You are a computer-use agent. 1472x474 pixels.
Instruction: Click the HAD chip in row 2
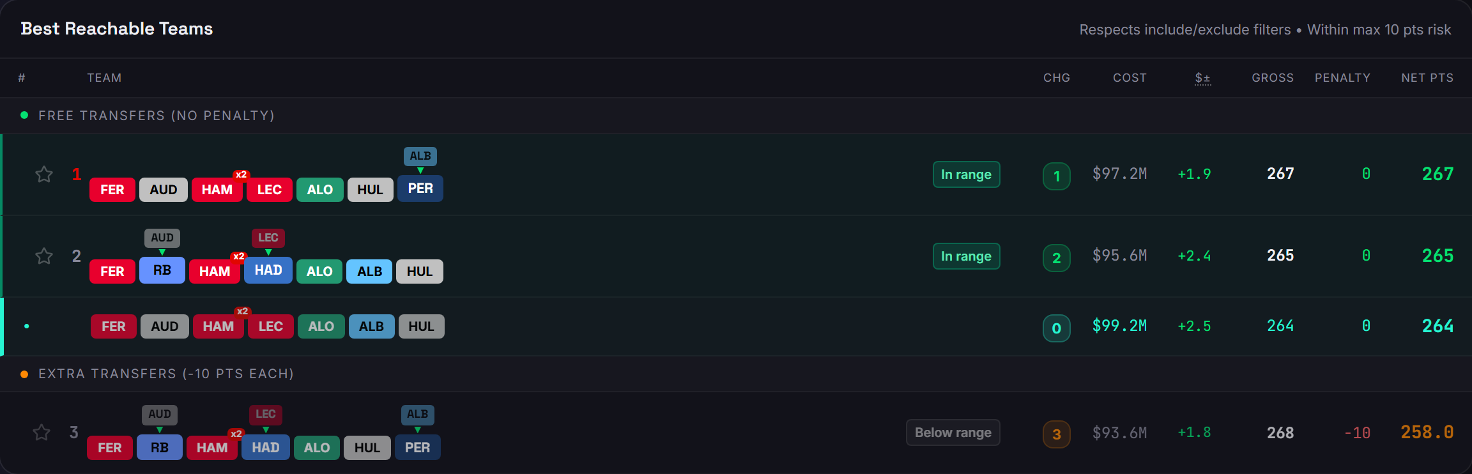[268, 270]
